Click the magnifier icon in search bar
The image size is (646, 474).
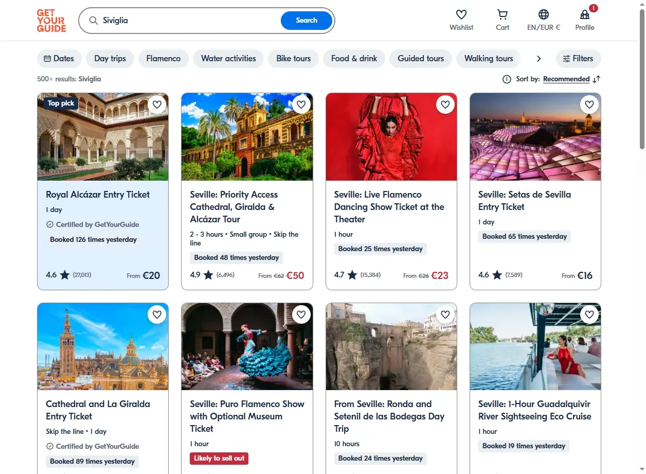(x=94, y=21)
